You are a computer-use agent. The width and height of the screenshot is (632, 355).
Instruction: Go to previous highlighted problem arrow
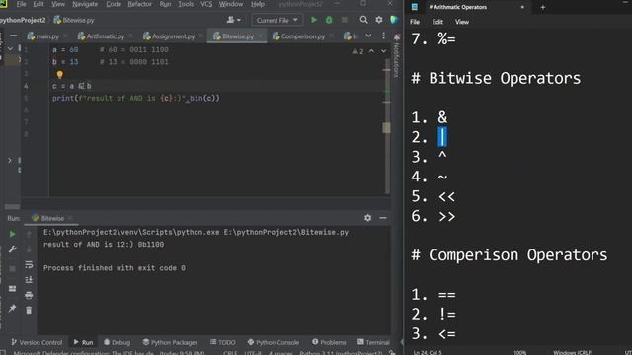[371, 51]
